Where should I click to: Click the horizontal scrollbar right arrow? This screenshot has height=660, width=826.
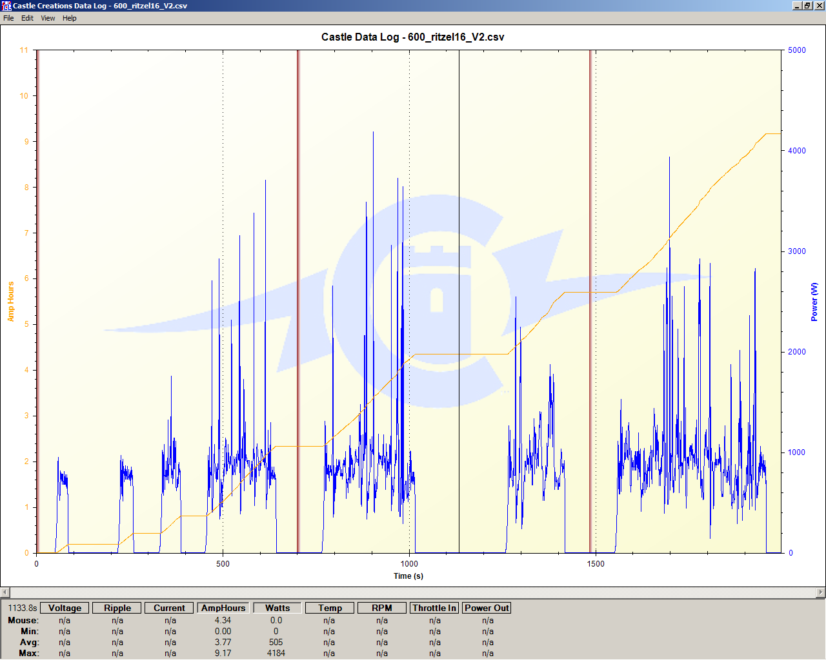(821, 592)
